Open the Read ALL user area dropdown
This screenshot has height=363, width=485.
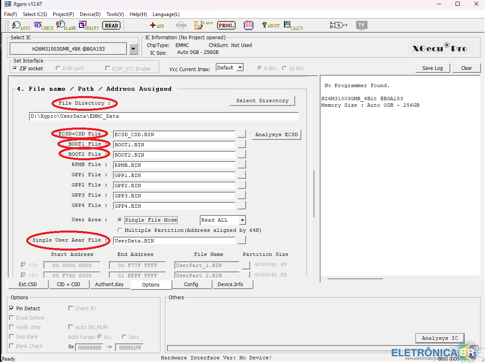242,220
